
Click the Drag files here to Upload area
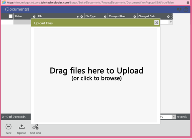[95, 75]
